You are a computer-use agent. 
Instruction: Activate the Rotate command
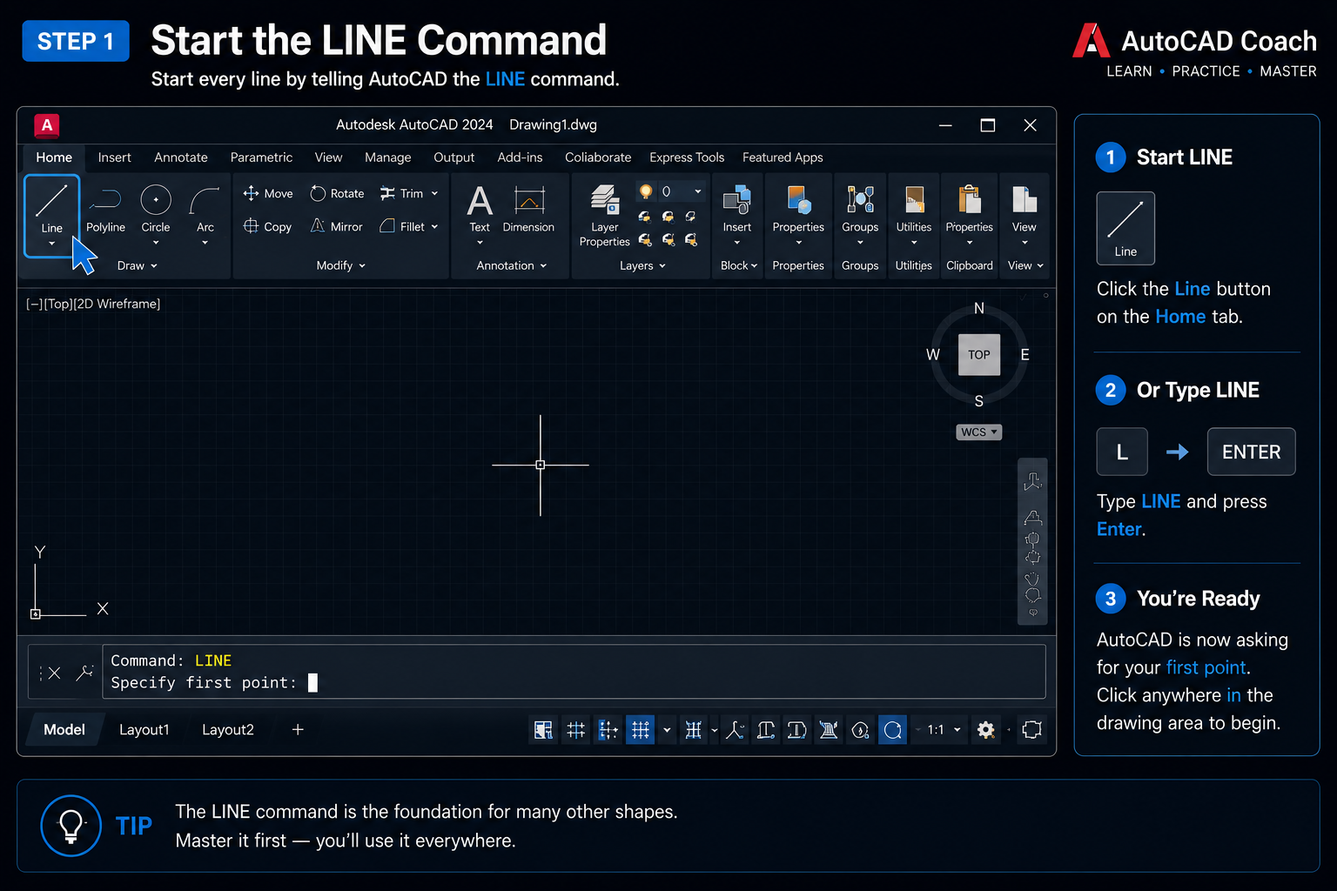click(337, 193)
